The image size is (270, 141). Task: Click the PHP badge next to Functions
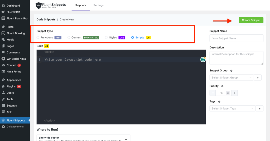point(58,38)
